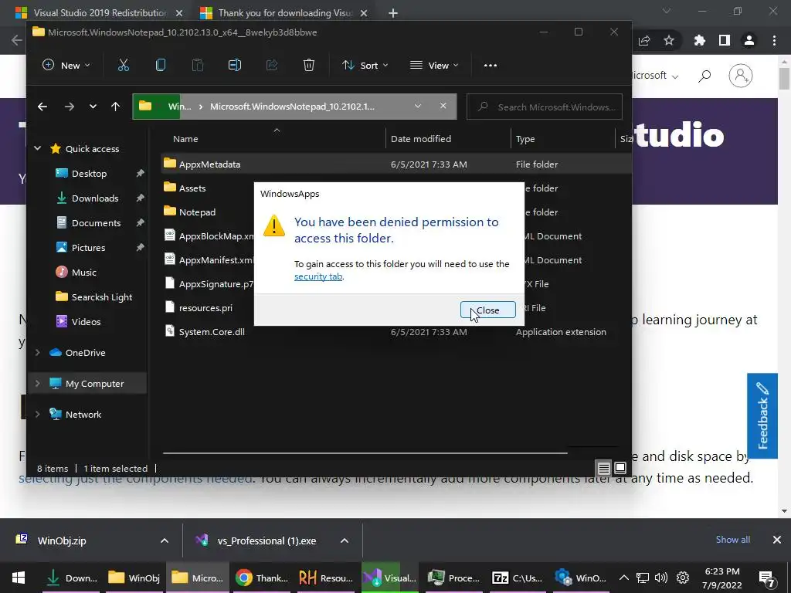Open Chrome extensions puzzle icon

[x=700, y=40]
